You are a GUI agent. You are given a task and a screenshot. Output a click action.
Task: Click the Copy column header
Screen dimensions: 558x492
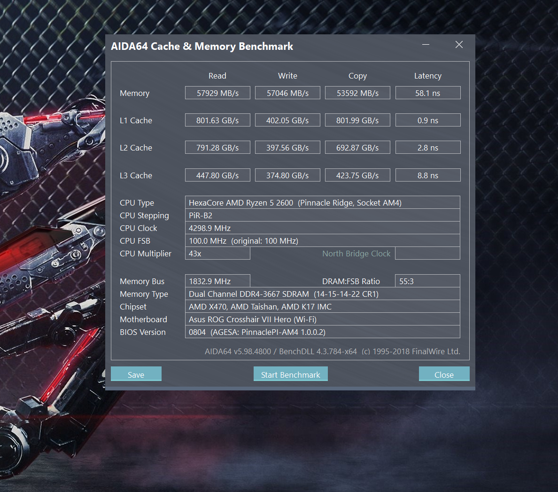tap(357, 76)
